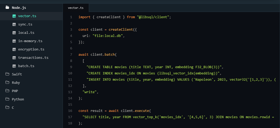Image resolution: width=280 pixels, height=128 pixels.
Task: Click line number 9 in the gutter
Action: pyautogui.click(x=71, y=67)
